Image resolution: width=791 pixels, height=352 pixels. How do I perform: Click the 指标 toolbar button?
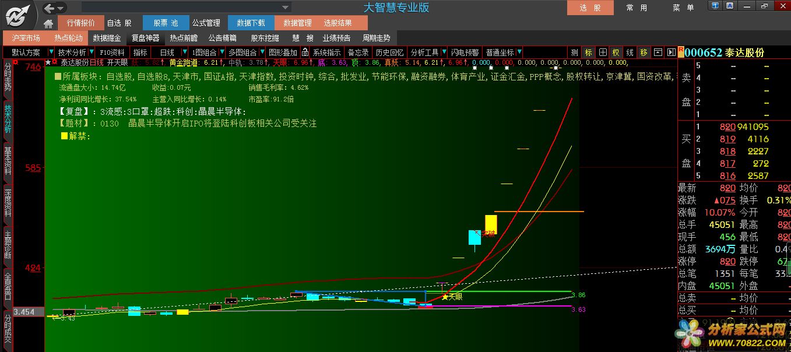point(140,52)
